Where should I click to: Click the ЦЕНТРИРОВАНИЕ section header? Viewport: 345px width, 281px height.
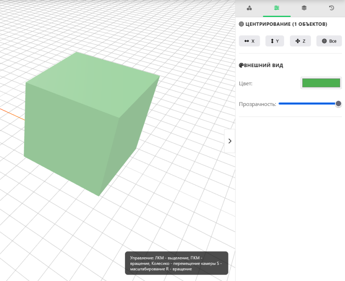point(283,24)
